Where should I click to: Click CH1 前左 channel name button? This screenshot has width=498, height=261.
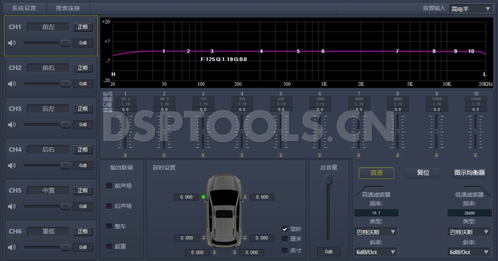click(x=49, y=27)
